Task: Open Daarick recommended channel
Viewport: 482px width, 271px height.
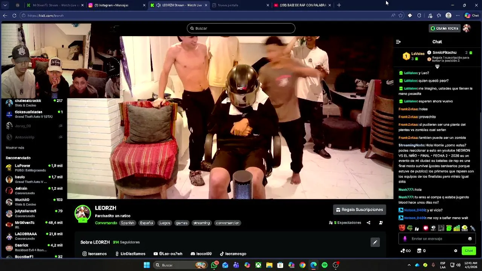Action: (34, 247)
